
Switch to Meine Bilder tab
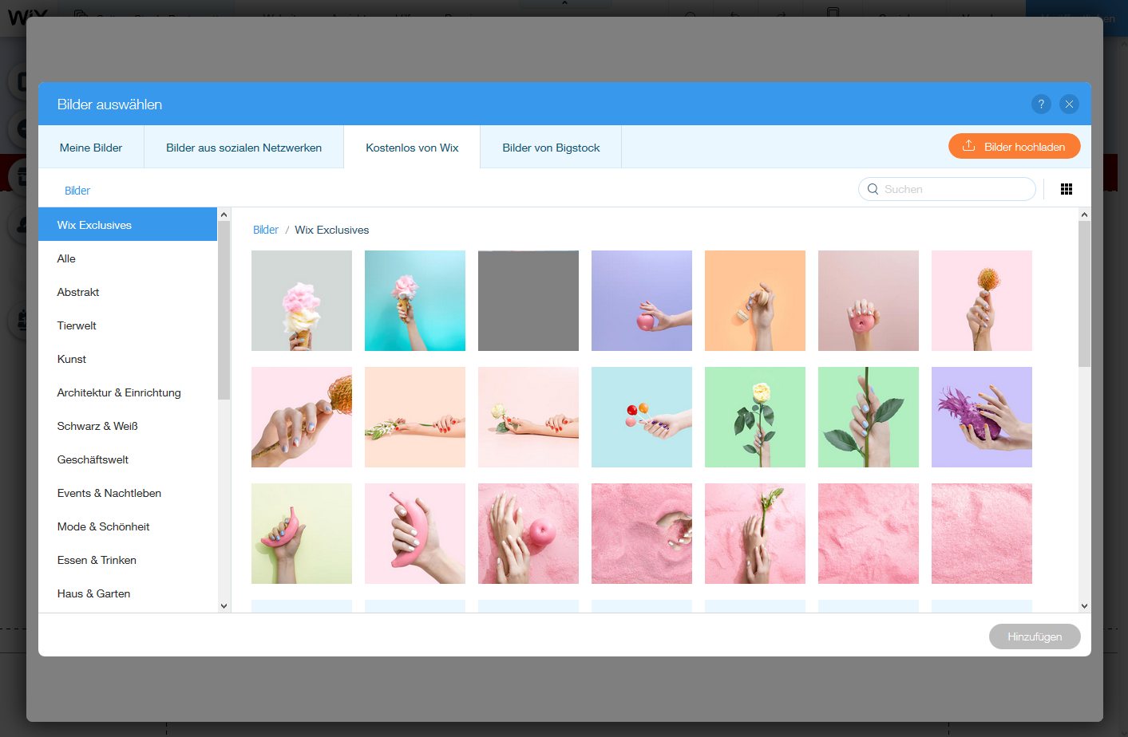[x=91, y=148]
